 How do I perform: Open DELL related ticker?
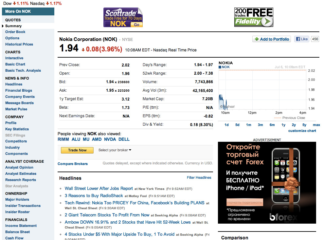click(124, 139)
